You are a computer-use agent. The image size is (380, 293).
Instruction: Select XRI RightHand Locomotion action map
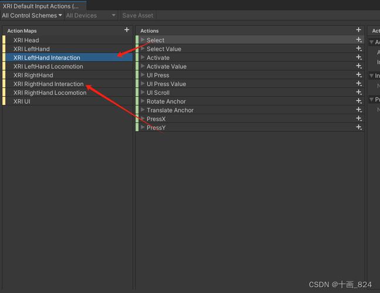67,92
